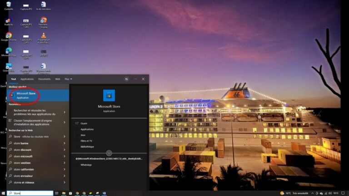Click the Windows Start button
Image resolution: width=349 pixels, height=196 pixels.
(x=3, y=193)
